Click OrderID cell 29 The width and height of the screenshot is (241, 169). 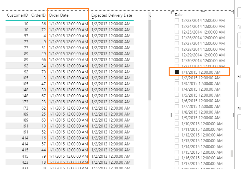coord(43,54)
